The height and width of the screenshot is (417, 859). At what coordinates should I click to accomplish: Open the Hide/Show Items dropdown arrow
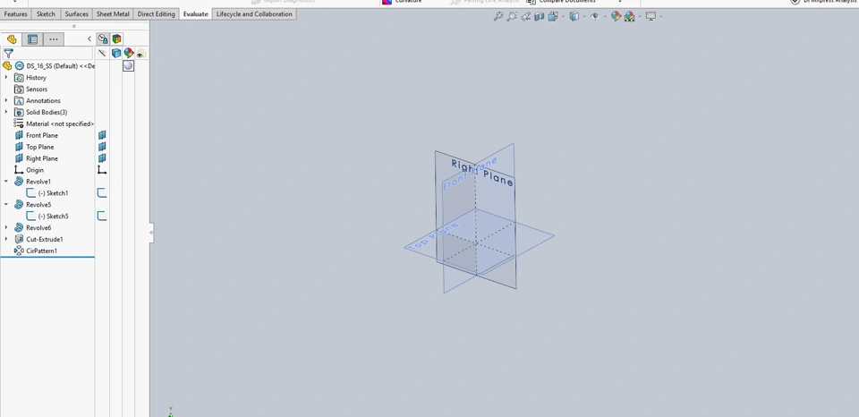point(606,17)
